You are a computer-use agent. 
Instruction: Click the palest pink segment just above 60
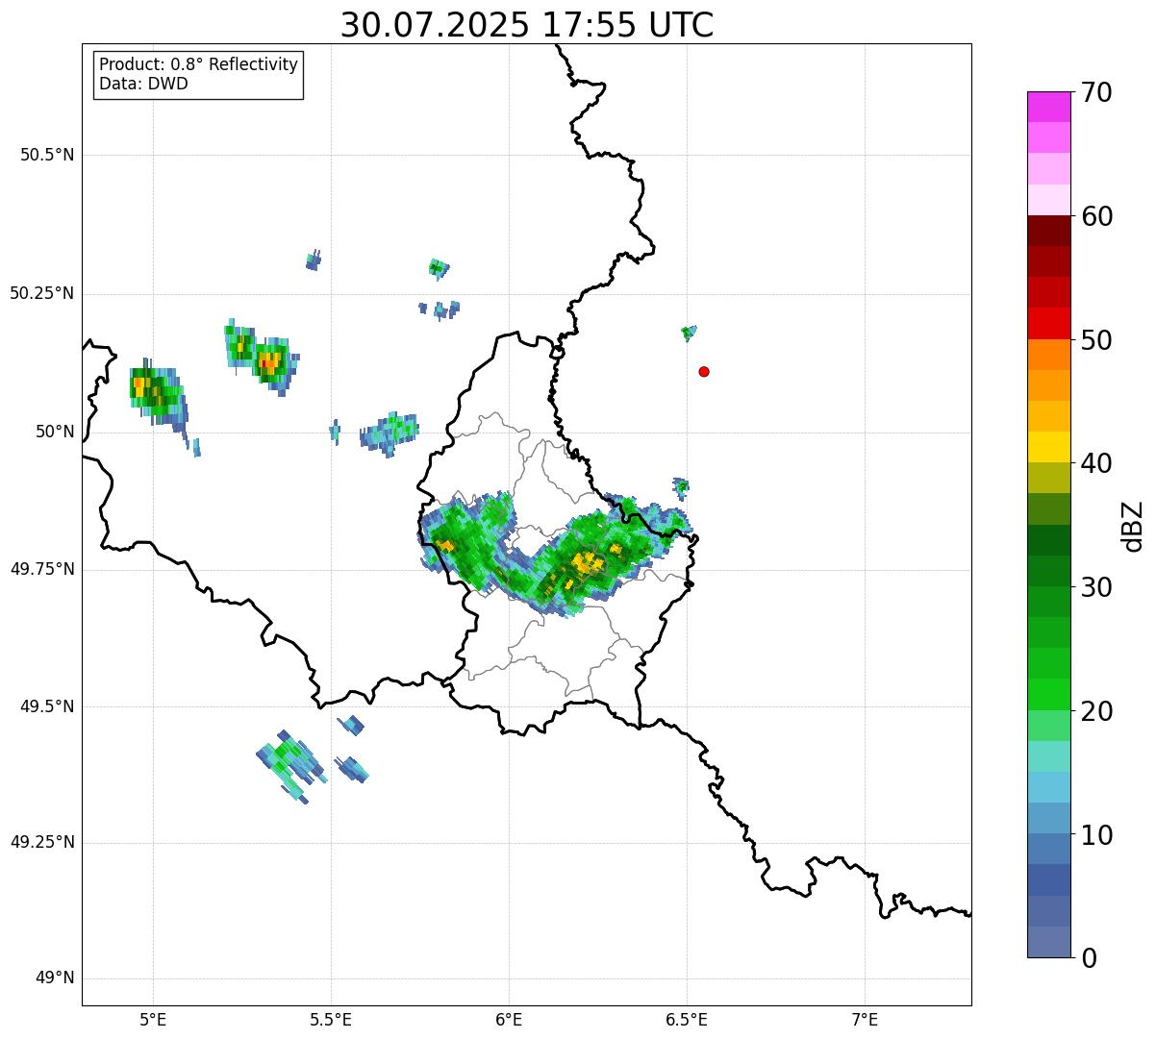[x=1048, y=200]
